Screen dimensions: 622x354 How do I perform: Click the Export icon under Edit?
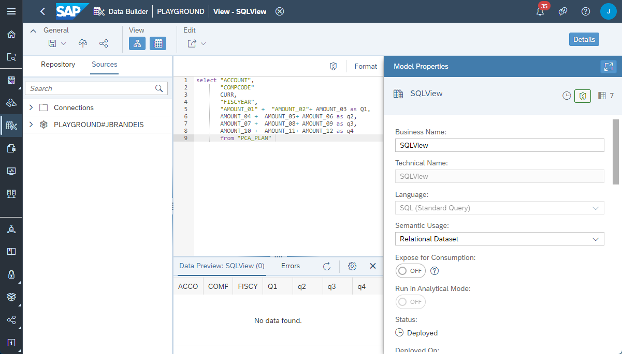(192, 44)
